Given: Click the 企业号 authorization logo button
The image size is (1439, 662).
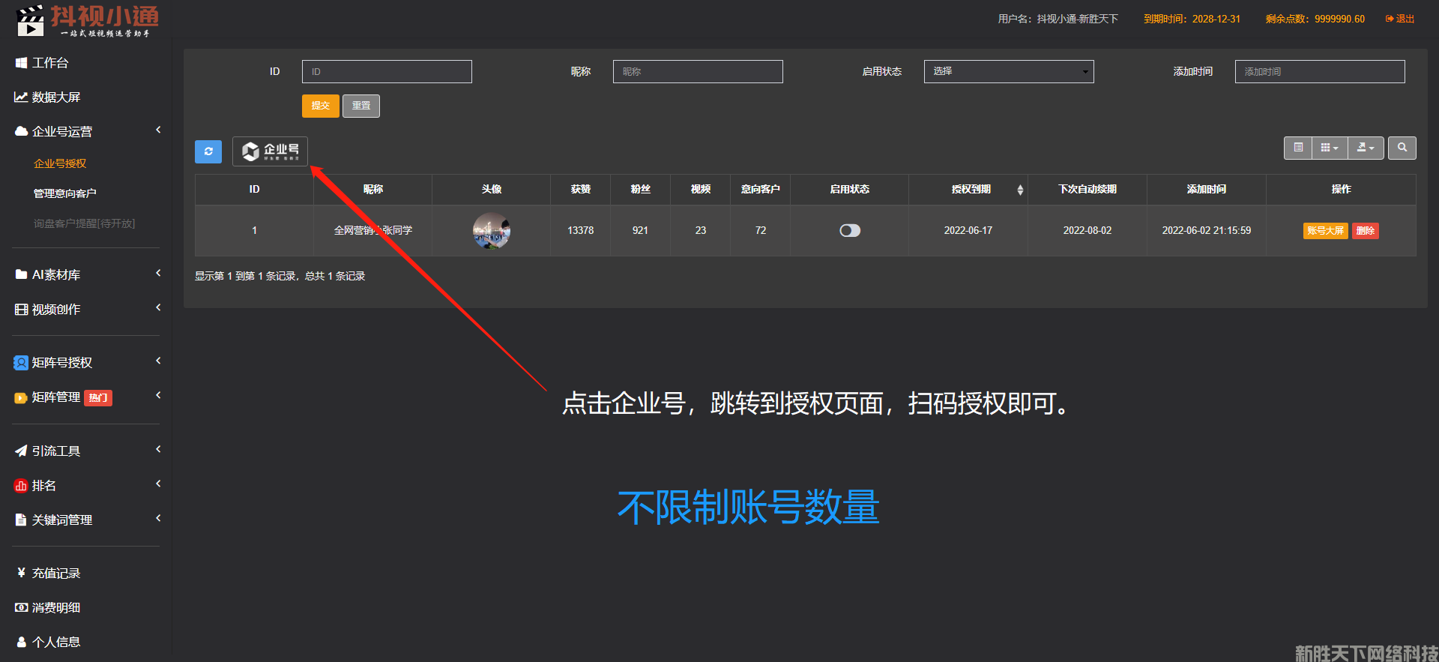Looking at the screenshot, I should tap(270, 151).
